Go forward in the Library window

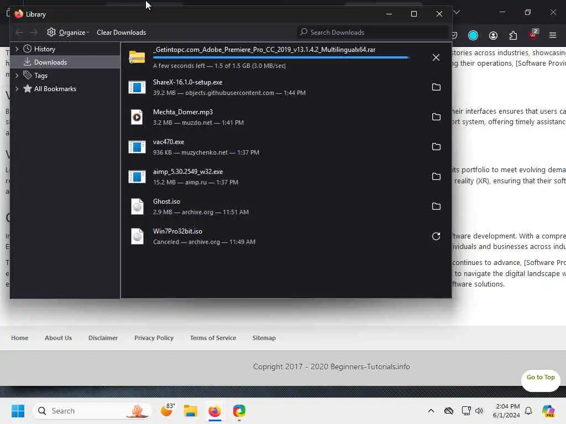tap(33, 33)
